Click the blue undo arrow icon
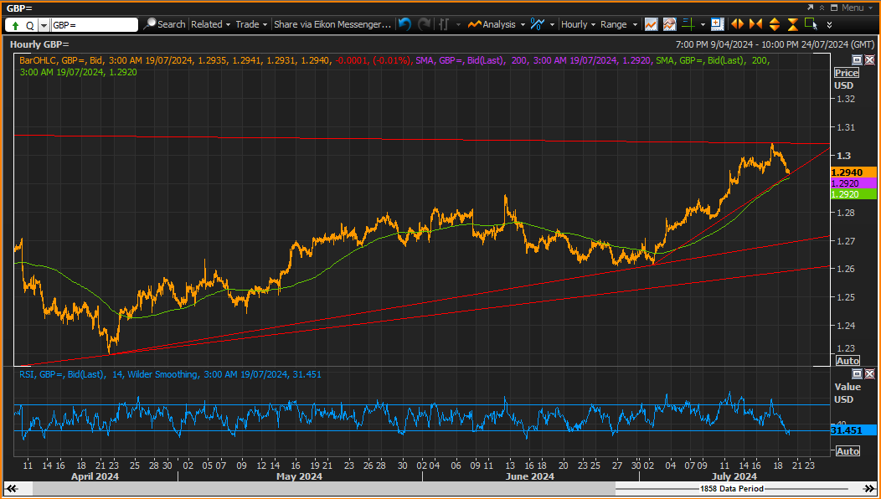 [404, 24]
